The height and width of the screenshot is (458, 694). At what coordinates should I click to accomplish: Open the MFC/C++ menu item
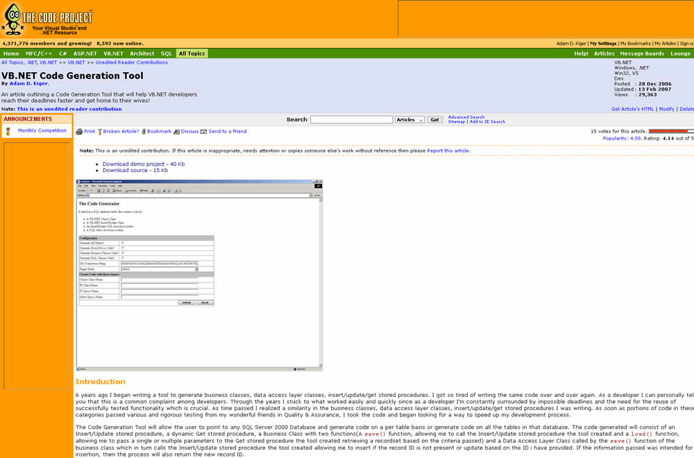38,53
